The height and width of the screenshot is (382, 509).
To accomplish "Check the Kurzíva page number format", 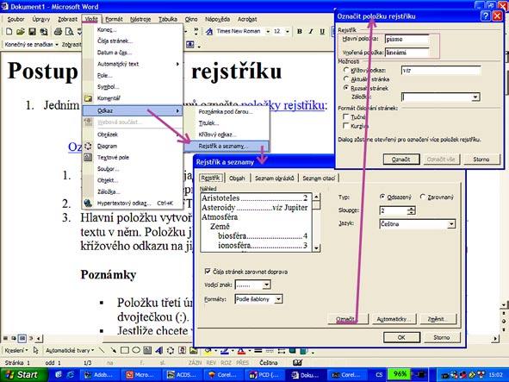I will pos(346,126).
